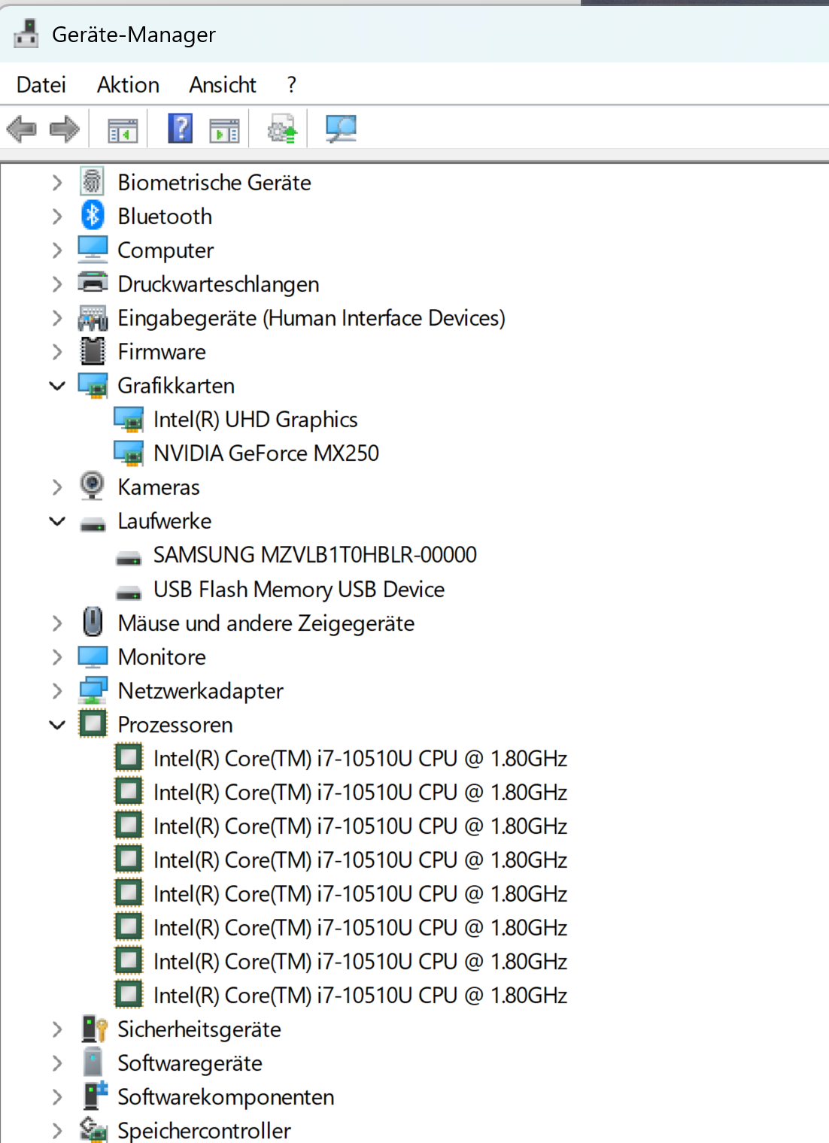This screenshot has width=829, height=1143.
Task: Open the Ansicht menu
Action: point(223,84)
